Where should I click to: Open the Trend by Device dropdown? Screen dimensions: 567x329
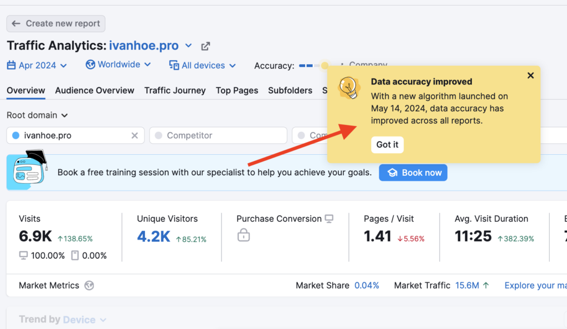(x=84, y=320)
